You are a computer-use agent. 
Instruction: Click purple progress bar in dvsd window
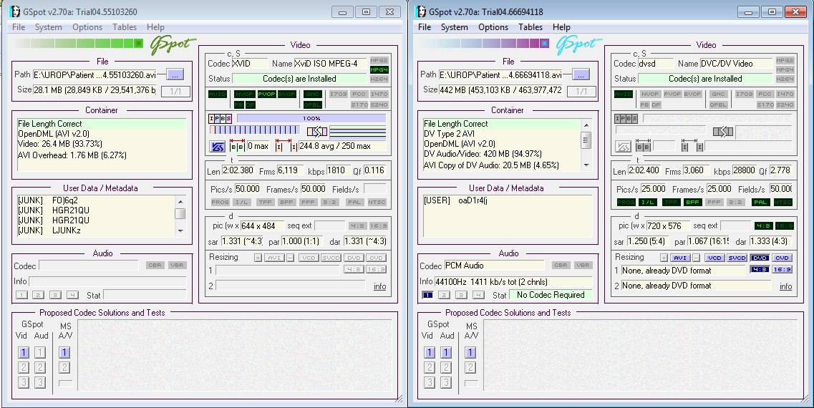[x=485, y=43]
